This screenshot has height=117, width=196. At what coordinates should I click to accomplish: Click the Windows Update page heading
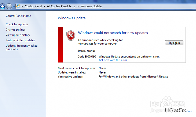[72, 18]
